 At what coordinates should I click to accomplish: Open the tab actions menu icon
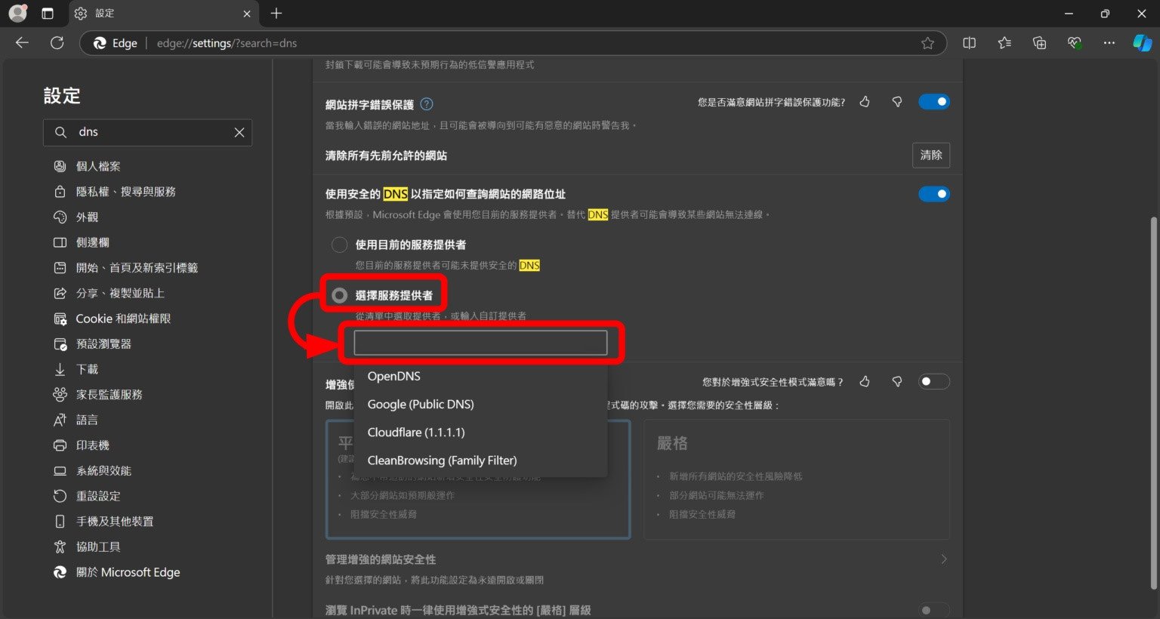48,14
